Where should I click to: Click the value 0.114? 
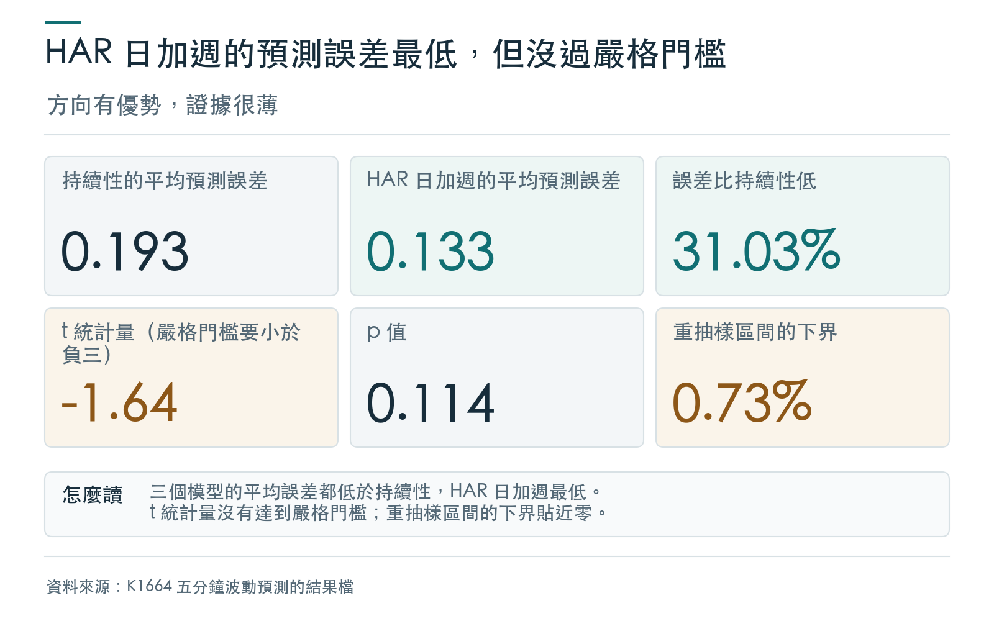pos(431,402)
